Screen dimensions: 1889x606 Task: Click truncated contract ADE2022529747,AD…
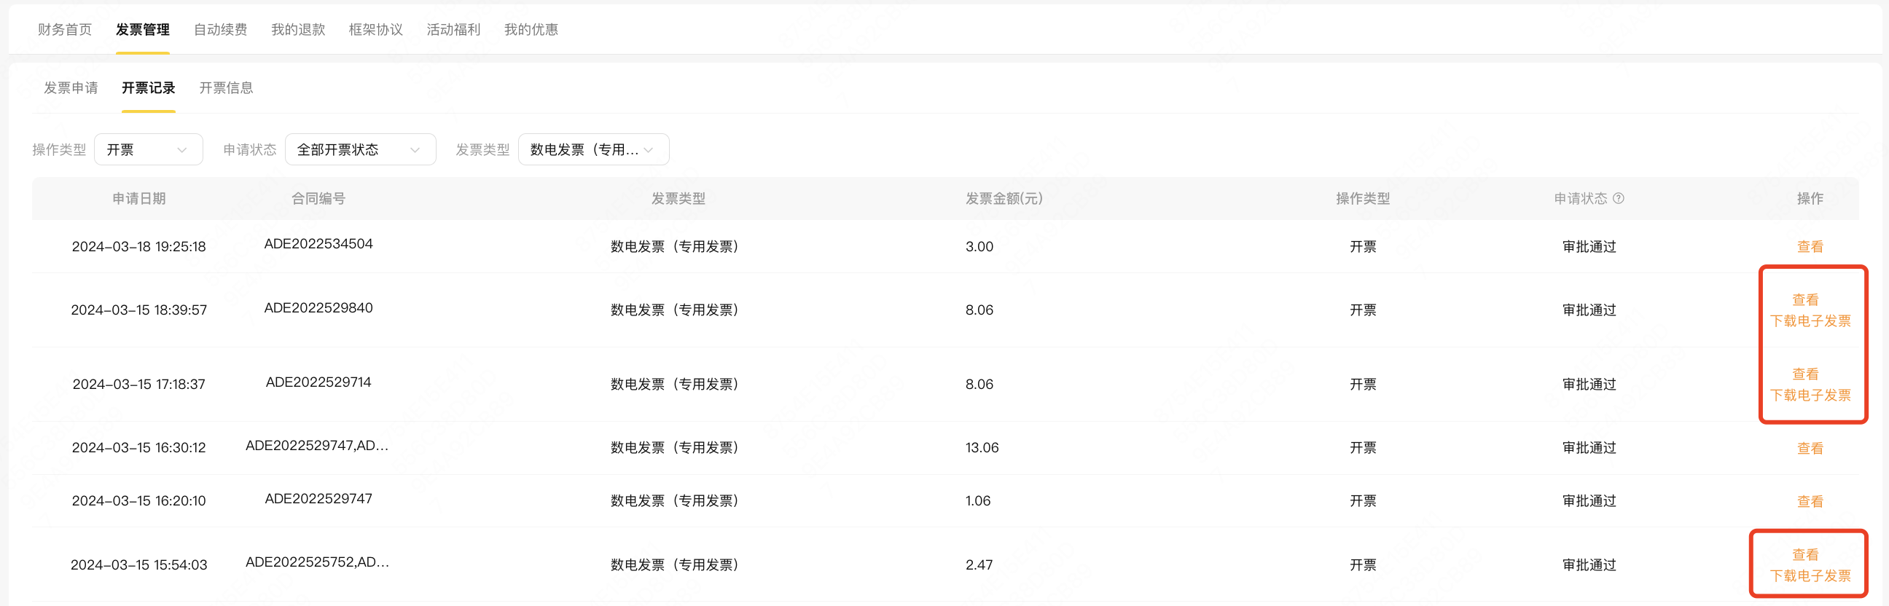click(x=318, y=446)
